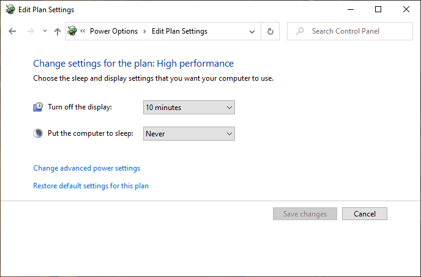Maximize the Edit Plan Settings window
The image size is (421, 277).
coord(378,9)
